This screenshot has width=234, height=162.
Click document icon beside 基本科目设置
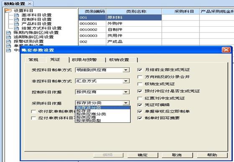click(x=16, y=15)
